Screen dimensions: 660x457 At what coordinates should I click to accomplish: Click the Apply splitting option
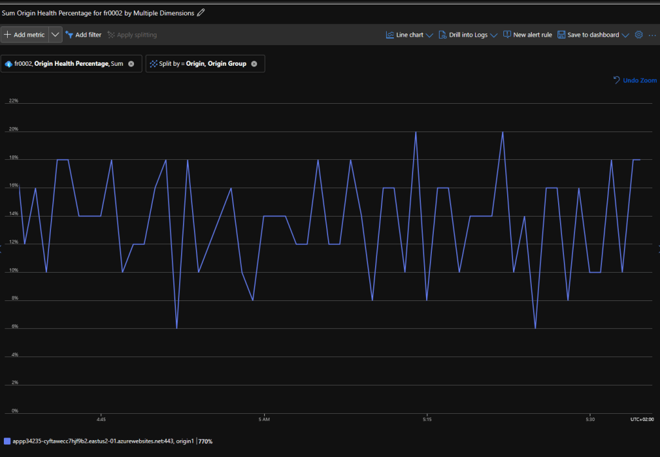point(132,35)
